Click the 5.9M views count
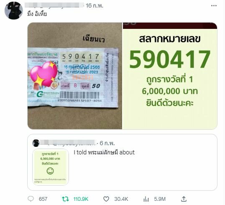This screenshot has width=225, height=205. pyautogui.click(x=160, y=199)
